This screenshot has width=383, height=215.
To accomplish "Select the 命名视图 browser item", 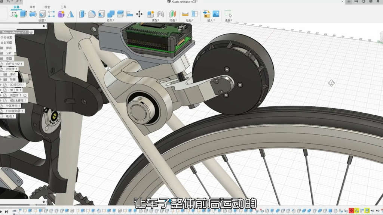I will click(6, 43).
